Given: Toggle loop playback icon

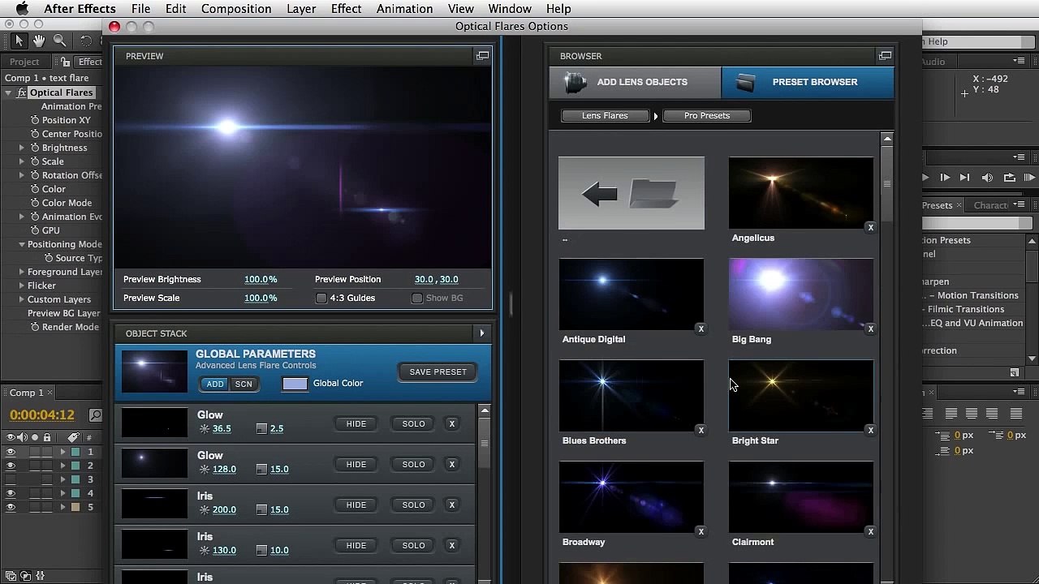Looking at the screenshot, I should pos(1009,178).
